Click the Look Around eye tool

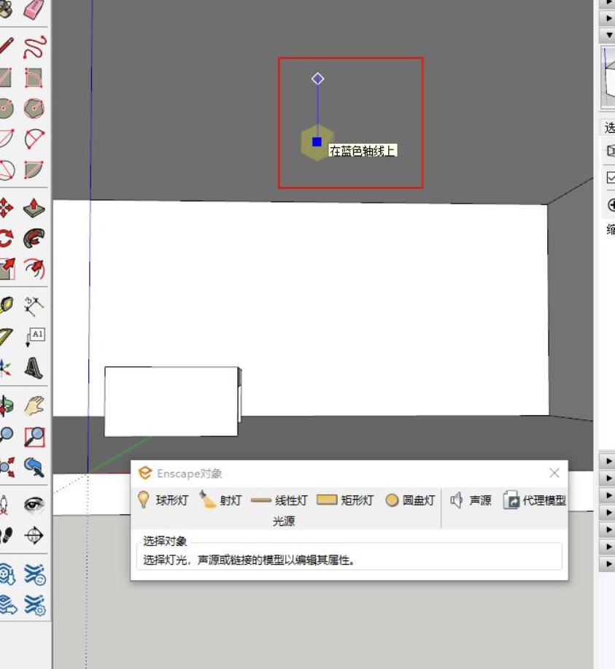34,505
